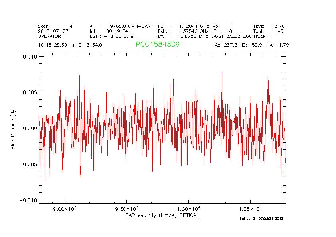Click the green PGC1584809 source title
This screenshot has height=237, width=336.
tap(158, 45)
